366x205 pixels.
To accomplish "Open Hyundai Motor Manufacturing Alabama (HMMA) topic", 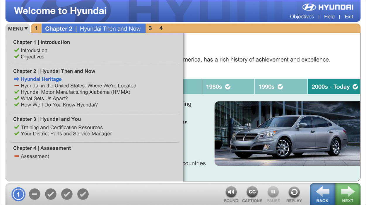I will (x=75, y=92).
